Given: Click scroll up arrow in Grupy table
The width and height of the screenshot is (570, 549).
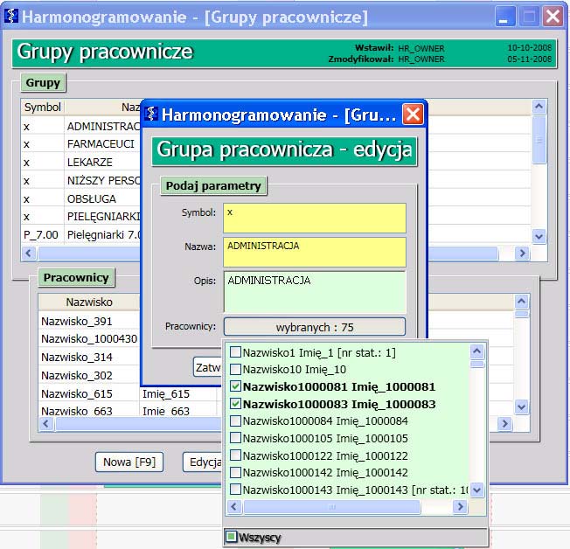Looking at the screenshot, I should pyautogui.click(x=539, y=107).
